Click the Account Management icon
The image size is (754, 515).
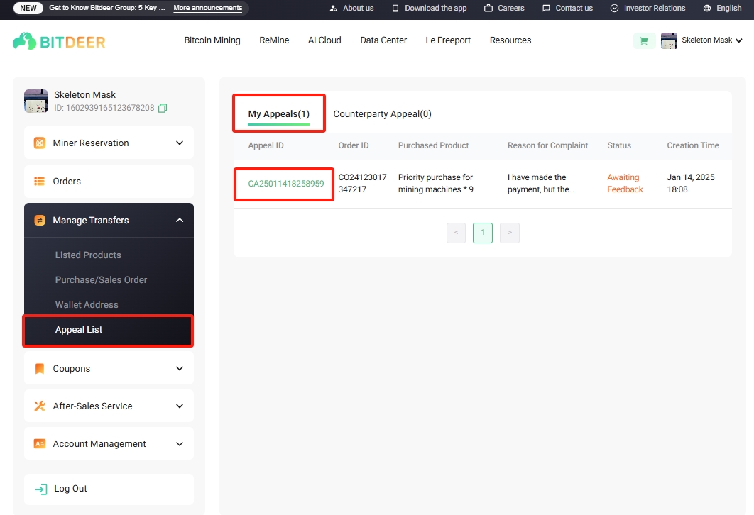40,444
